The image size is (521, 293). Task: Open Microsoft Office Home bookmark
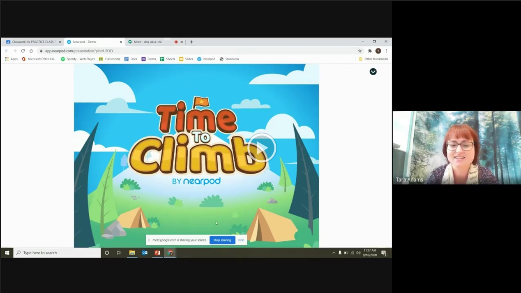coord(39,59)
